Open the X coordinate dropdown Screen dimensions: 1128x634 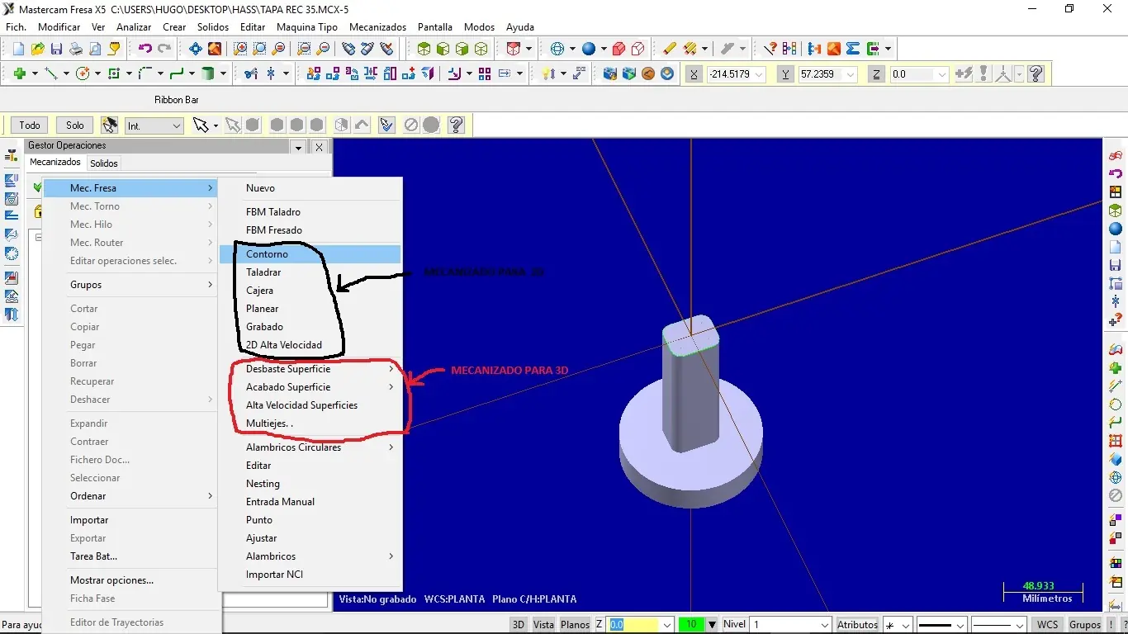(759, 74)
